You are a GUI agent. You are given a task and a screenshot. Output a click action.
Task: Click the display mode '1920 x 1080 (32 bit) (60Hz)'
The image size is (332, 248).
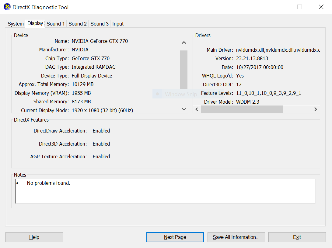click(103, 110)
